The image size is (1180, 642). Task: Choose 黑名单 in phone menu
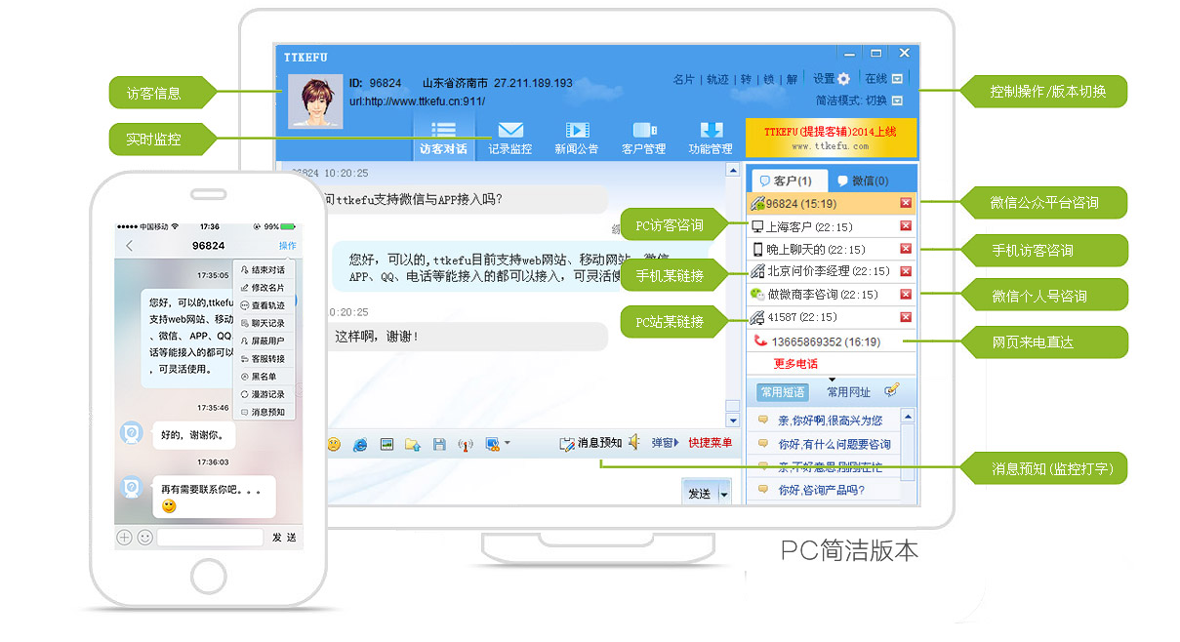pos(263,376)
